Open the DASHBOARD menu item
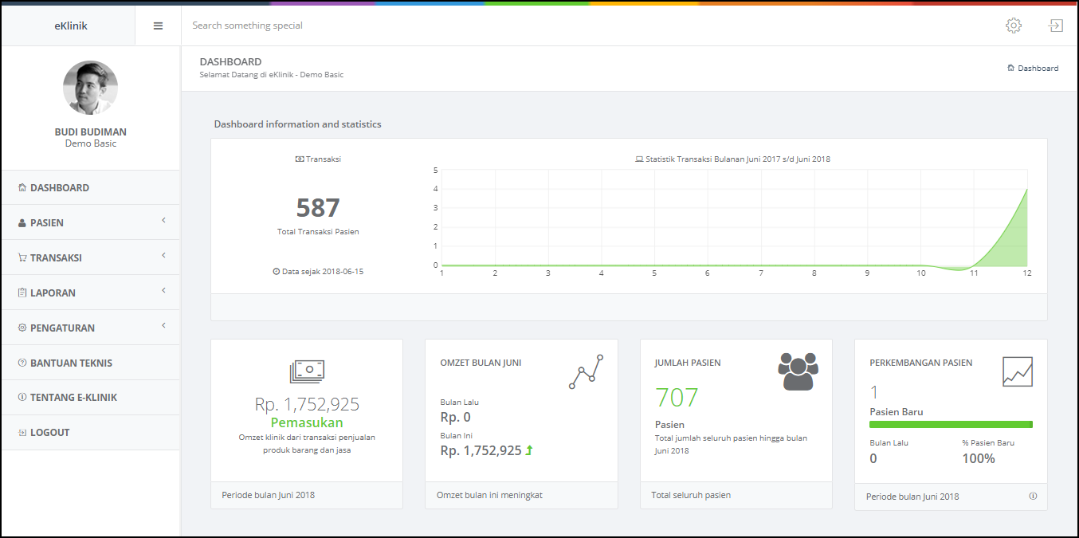This screenshot has height=538, width=1079. tap(91, 188)
